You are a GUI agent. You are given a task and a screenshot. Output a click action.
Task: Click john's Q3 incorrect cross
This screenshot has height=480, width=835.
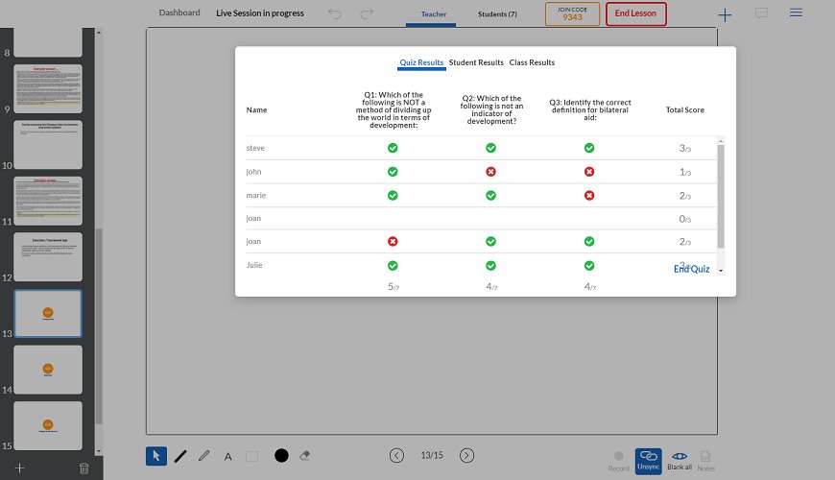[589, 172]
